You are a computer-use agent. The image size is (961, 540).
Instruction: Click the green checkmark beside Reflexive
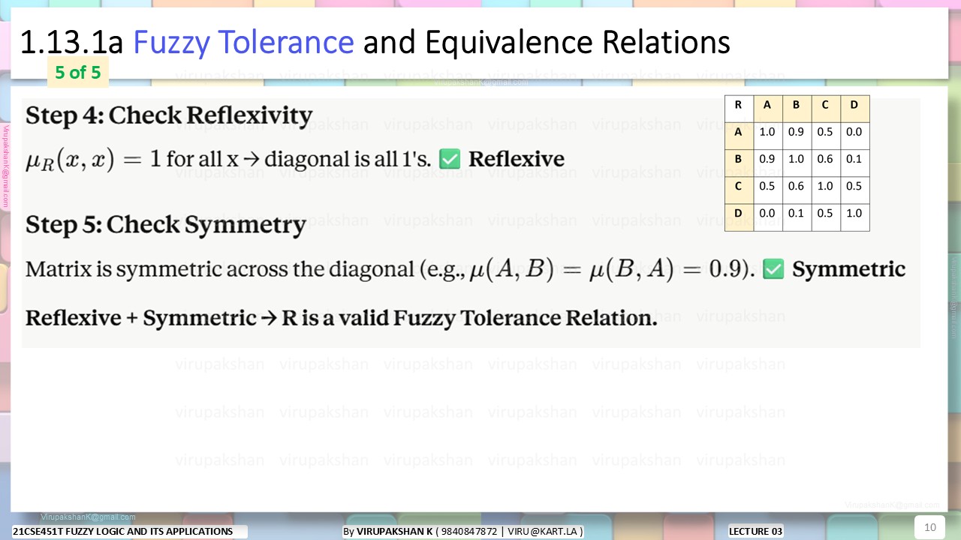[x=450, y=159]
